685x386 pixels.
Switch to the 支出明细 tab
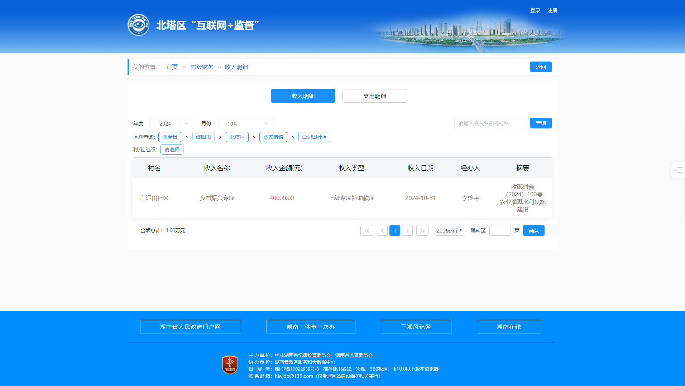pos(374,96)
